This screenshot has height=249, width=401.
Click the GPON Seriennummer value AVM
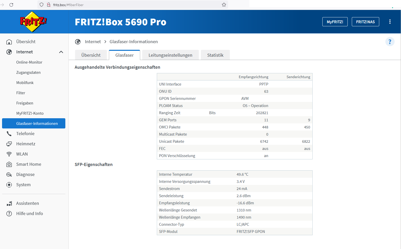point(245,99)
